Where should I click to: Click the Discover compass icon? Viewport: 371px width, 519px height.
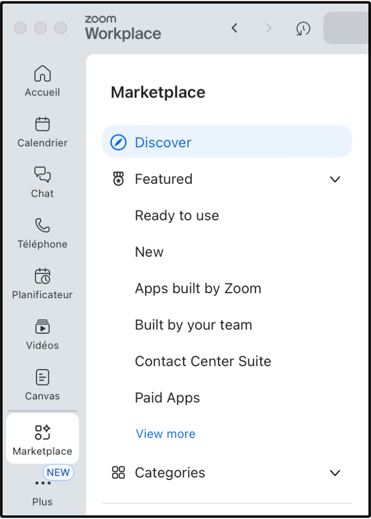click(x=118, y=143)
